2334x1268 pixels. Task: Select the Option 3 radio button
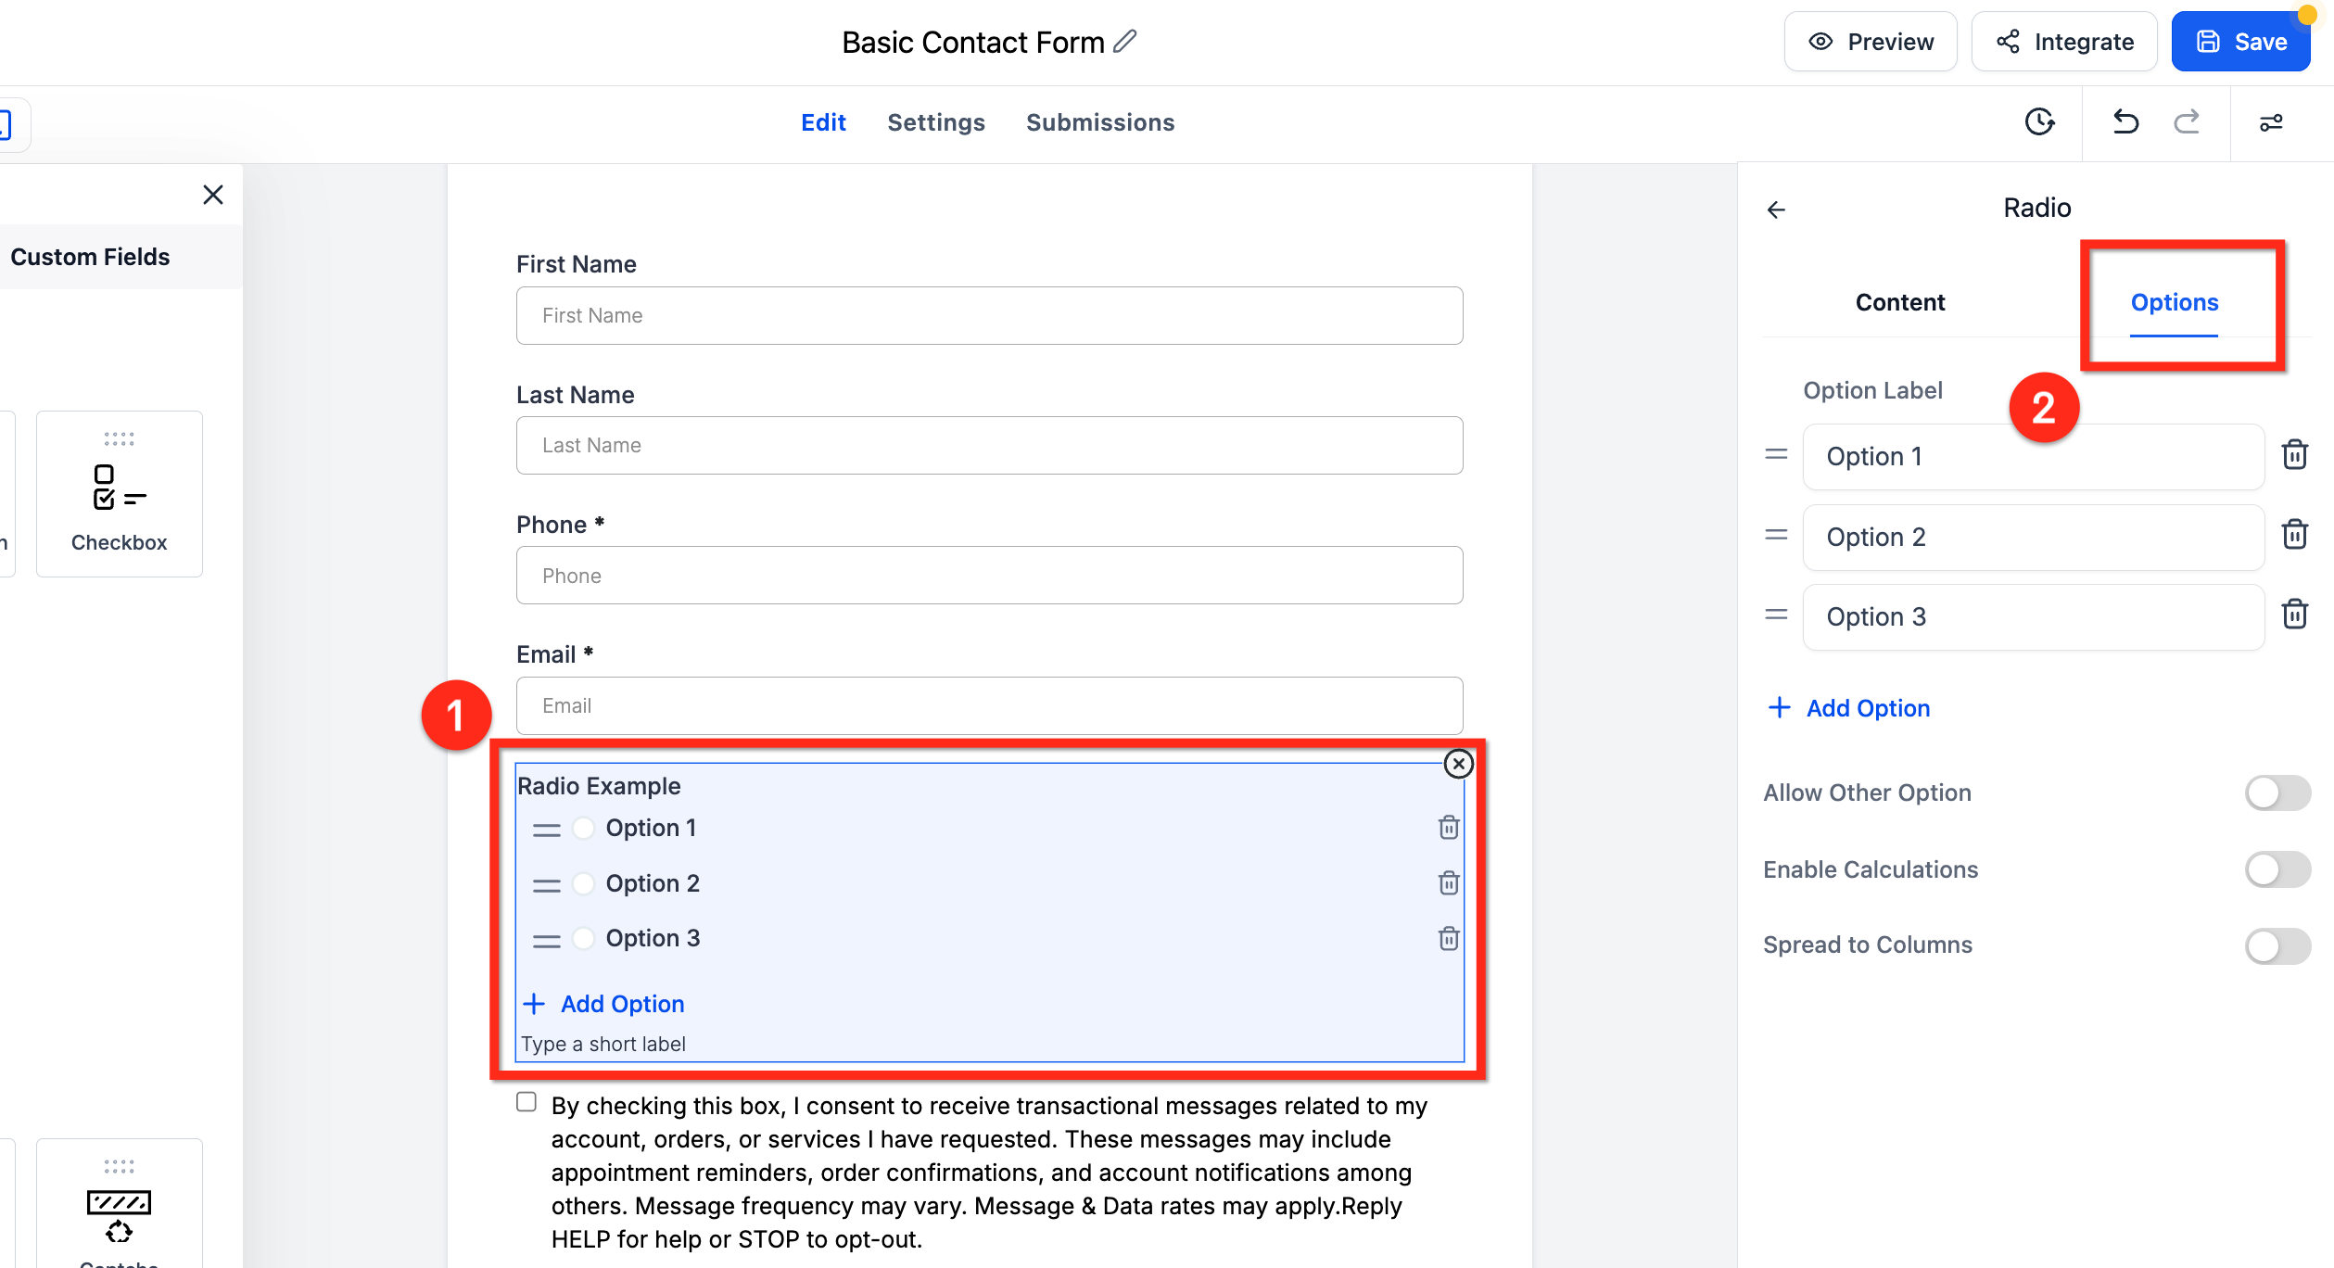(x=583, y=938)
